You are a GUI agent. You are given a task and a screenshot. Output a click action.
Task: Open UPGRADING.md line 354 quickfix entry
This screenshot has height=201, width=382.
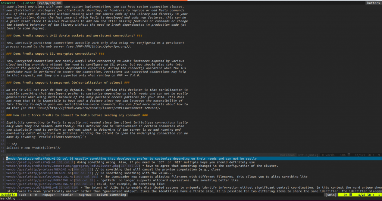[x=86, y=184]
